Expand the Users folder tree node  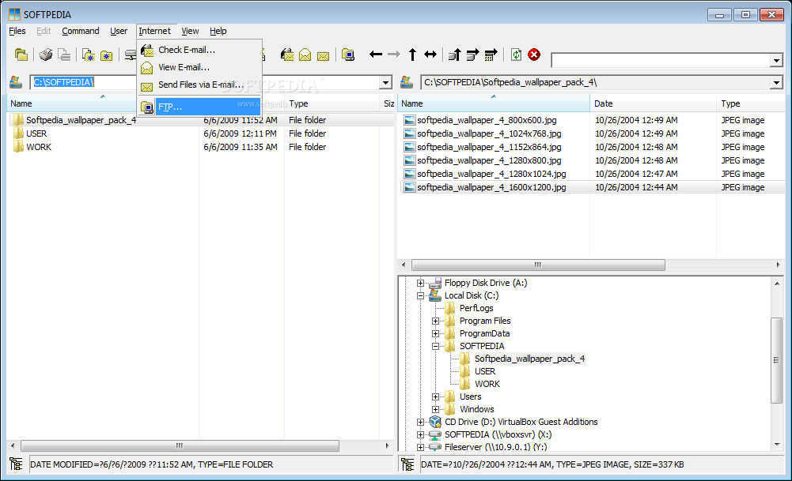(x=435, y=396)
